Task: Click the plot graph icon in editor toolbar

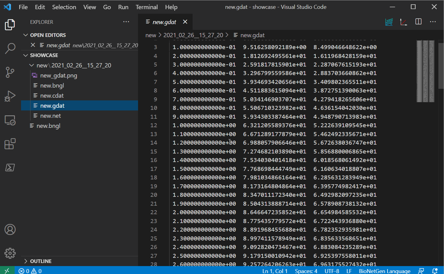Action: (403, 22)
